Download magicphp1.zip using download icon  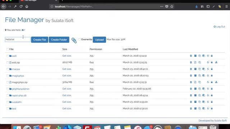click(x=216, y=82)
